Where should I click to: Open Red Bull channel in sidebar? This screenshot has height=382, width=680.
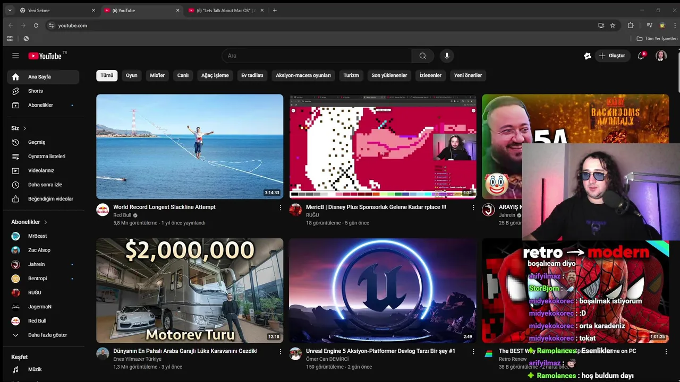coord(43,321)
